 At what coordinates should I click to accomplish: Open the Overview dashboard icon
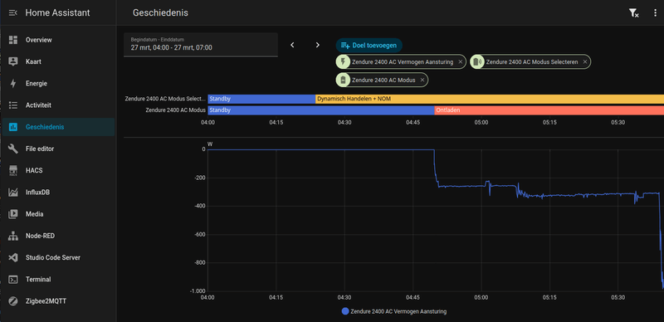click(x=13, y=40)
